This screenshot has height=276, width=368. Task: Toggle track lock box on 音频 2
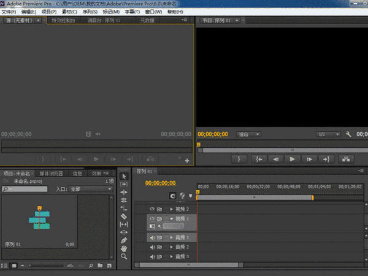tap(166, 247)
